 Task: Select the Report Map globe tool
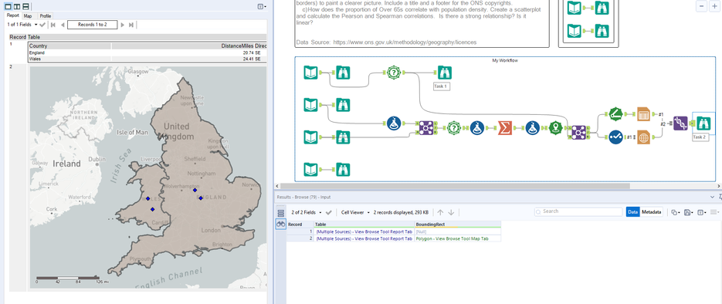(643, 137)
